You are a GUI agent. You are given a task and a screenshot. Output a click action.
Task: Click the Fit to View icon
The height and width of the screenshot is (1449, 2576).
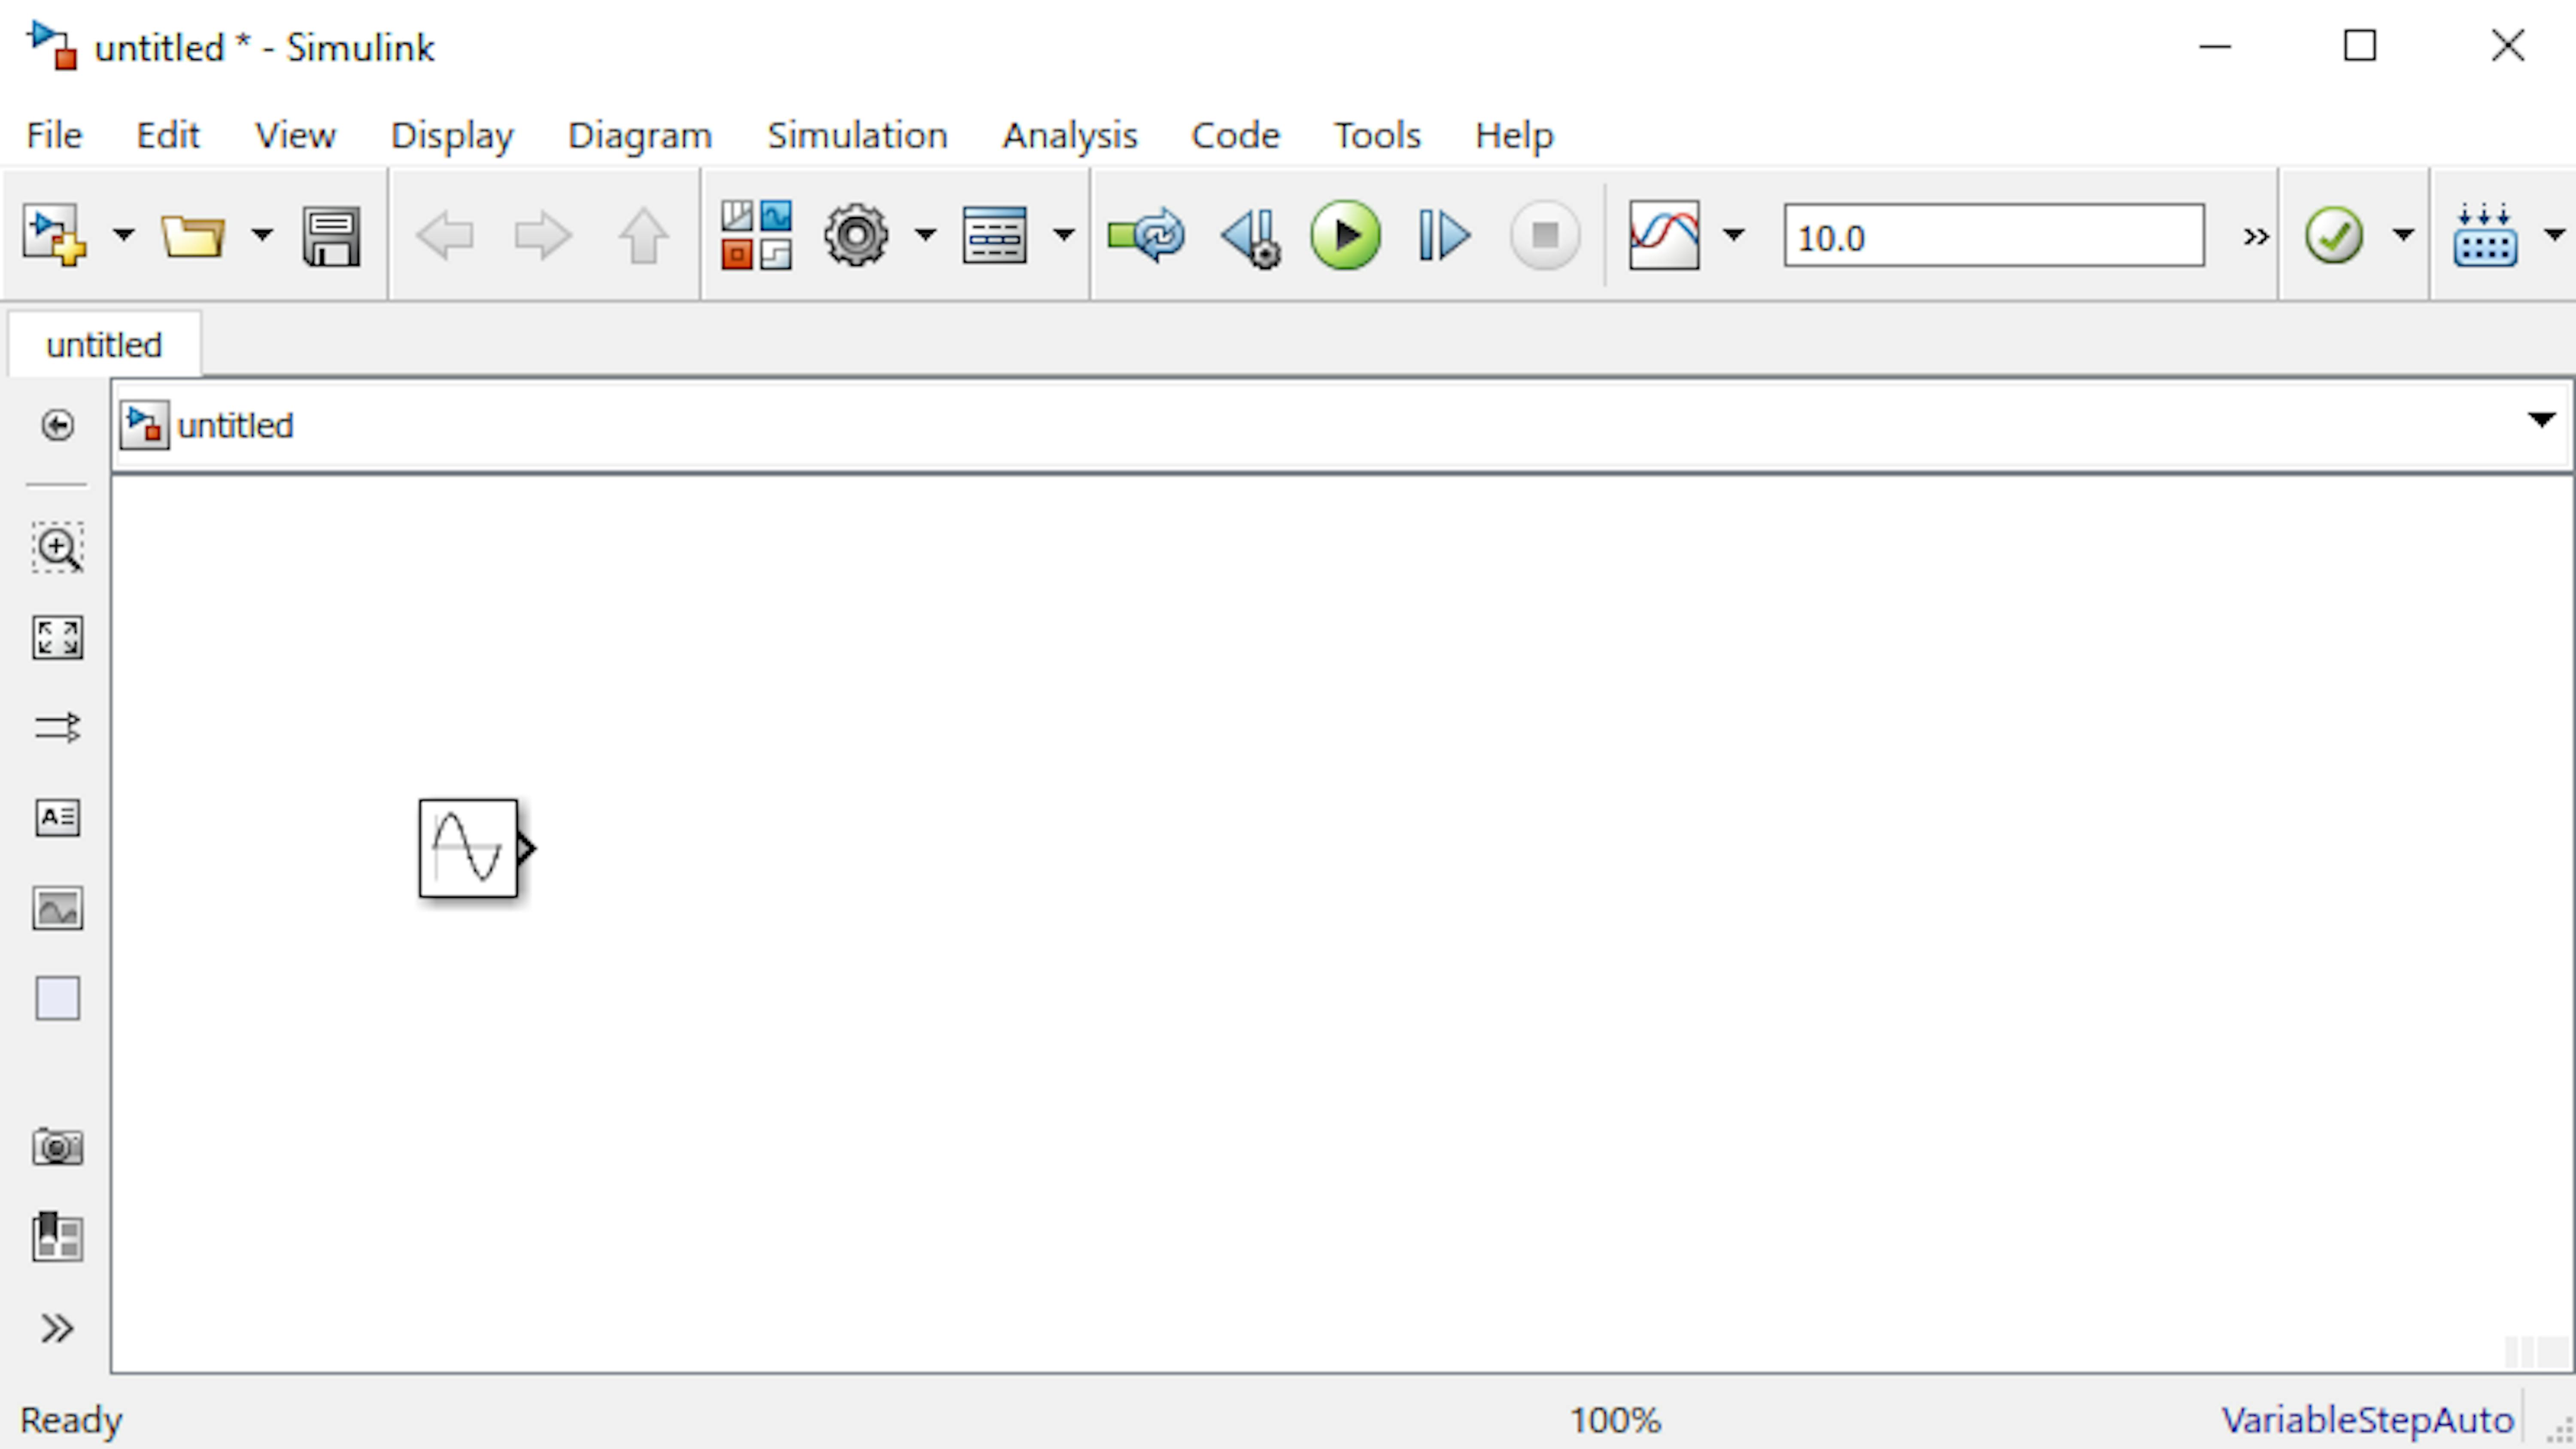pos(57,638)
